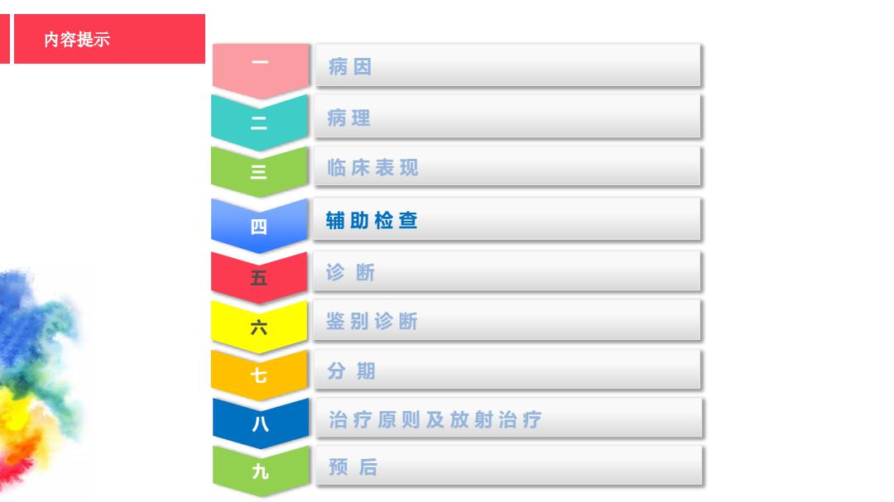This screenshot has width=894, height=502.
Task: Select the yellow chevron labeled 六
Action: click(259, 327)
